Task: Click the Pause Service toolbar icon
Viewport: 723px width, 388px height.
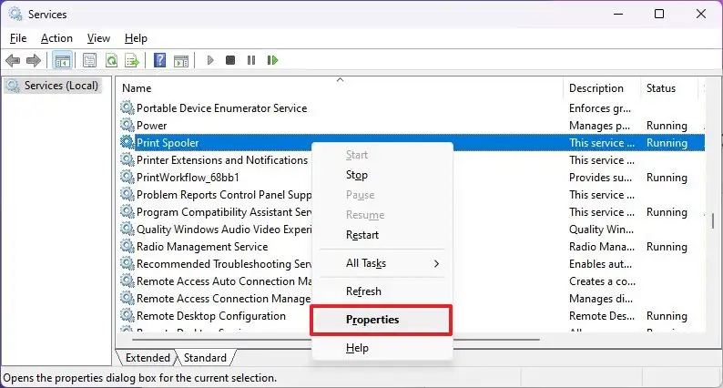Action: (x=251, y=60)
